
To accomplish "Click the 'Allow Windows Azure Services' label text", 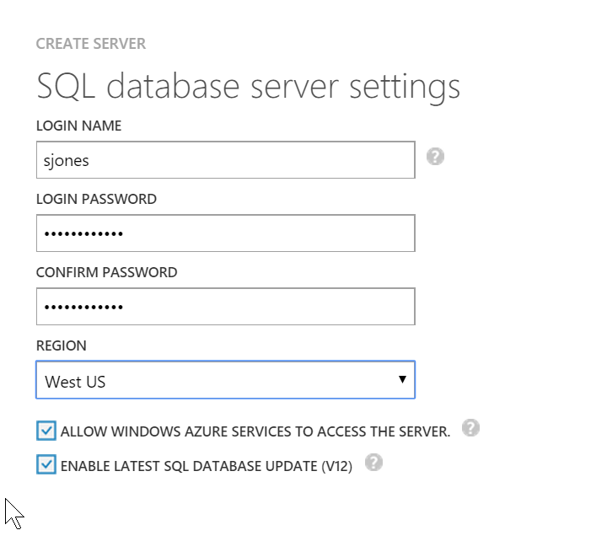I will 255,431.
